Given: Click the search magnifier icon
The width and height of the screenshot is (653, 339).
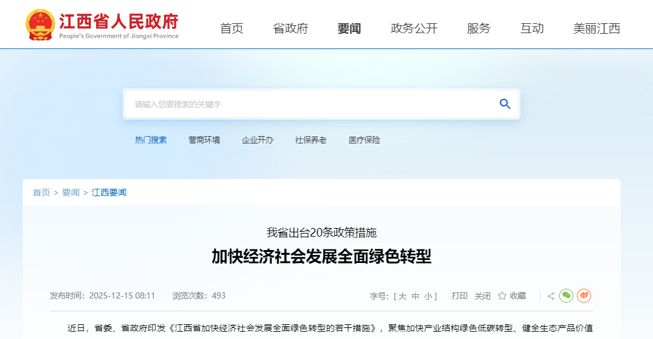Looking at the screenshot, I should (x=505, y=104).
